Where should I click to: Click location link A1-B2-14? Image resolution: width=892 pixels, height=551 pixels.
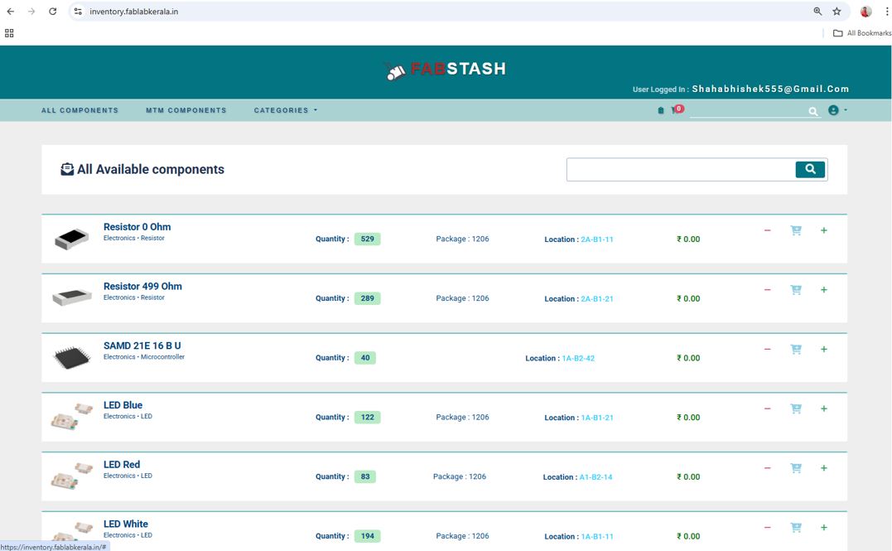click(x=595, y=477)
